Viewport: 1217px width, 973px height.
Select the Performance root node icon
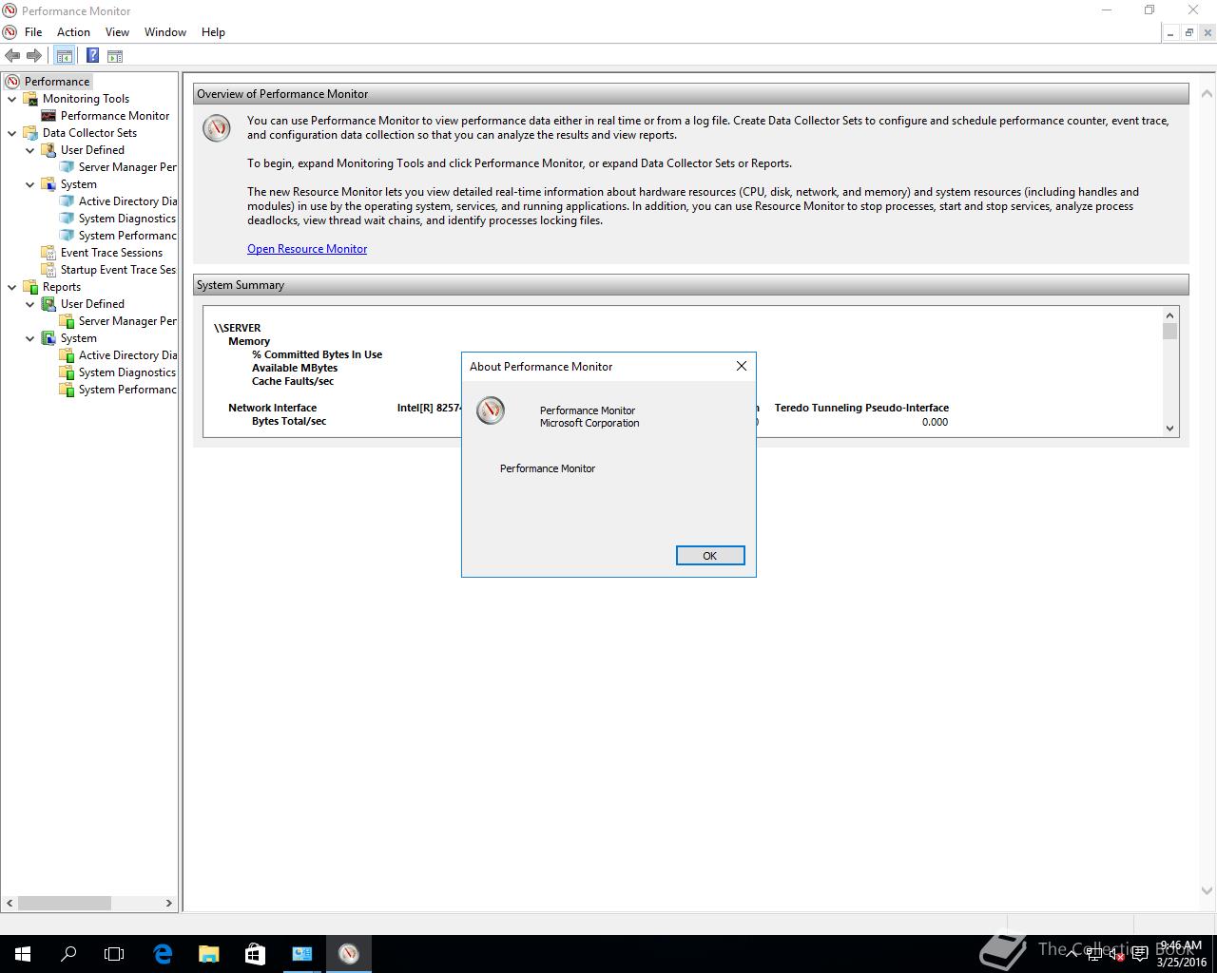coord(12,82)
